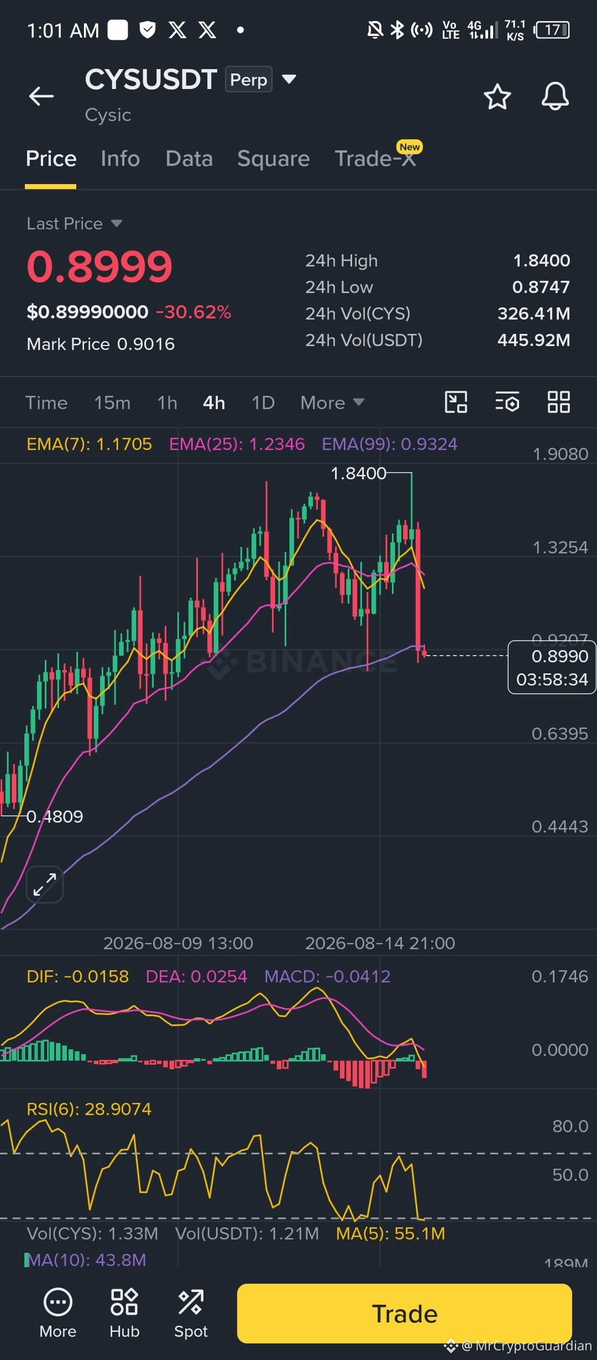Tap the muted notifications bell in status bar
The width and height of the screenshot is (597, 1360).
click(x=375, y=30)
